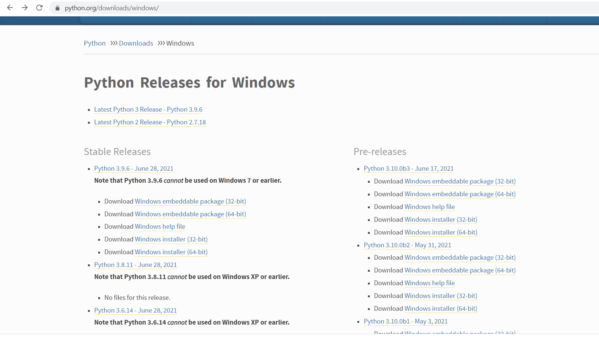Download 3.10.0b2 Windows embeddable package (64-bit)

pyautogui.click(x=460, y=270)
